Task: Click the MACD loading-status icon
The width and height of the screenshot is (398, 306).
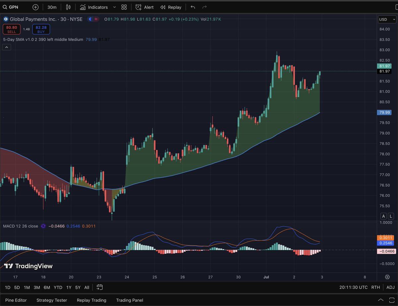Action: coord(43,226)
